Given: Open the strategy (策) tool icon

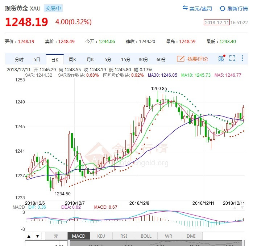Looking at the screenshot, I should click(x=221, y=59).
